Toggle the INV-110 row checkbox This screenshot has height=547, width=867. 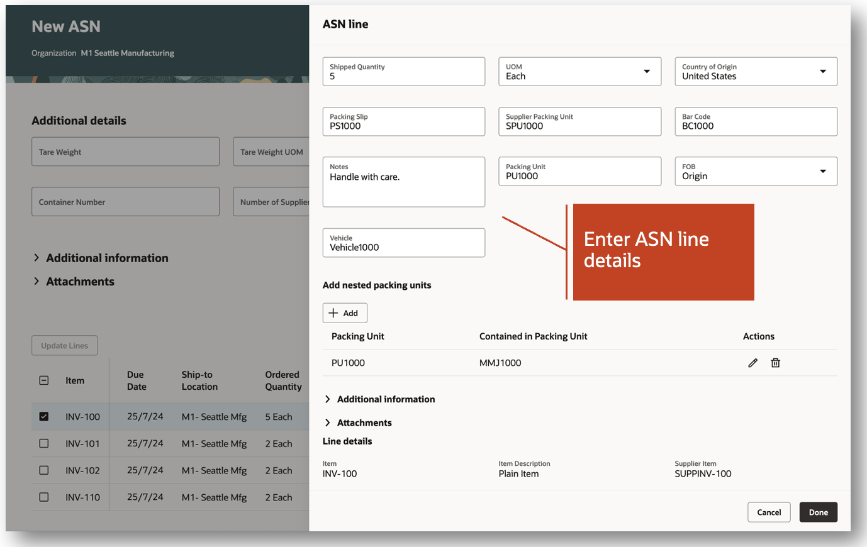(x=44, y=497)
